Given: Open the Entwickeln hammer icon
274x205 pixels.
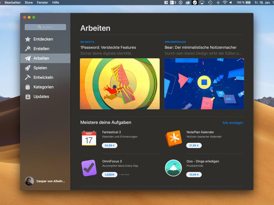Looking at the screenshot, I should pos(28,77).
